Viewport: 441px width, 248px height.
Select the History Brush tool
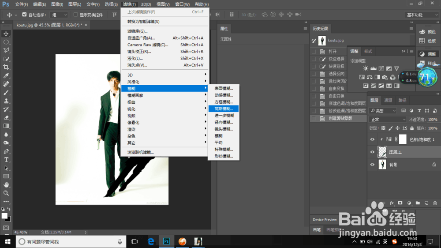click(6, 109)
